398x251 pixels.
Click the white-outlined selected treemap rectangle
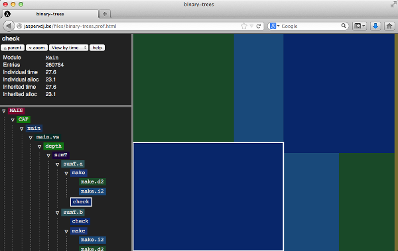[208, 197]
